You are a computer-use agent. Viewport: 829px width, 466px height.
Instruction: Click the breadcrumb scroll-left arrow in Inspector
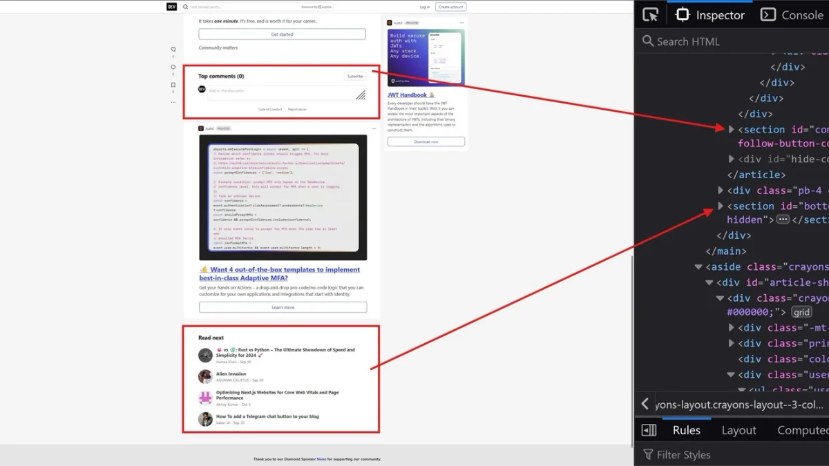[x=645, y=404]
